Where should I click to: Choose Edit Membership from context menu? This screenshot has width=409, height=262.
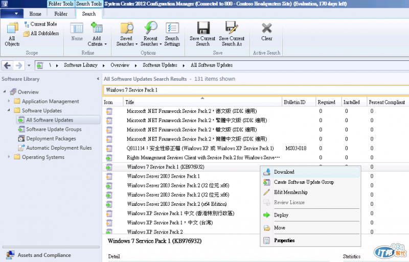(x=310, y=193)
